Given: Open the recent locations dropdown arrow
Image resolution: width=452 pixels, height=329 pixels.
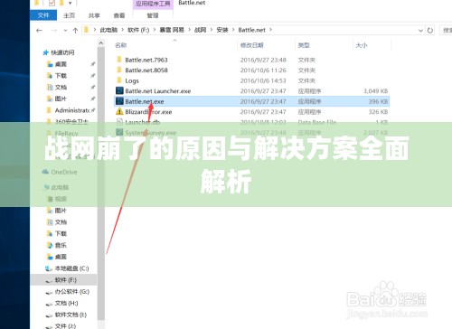Looking at the screenshot, I should tap(65, 31).
